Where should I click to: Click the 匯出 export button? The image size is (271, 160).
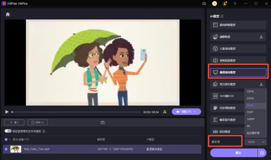coord(233,153)
